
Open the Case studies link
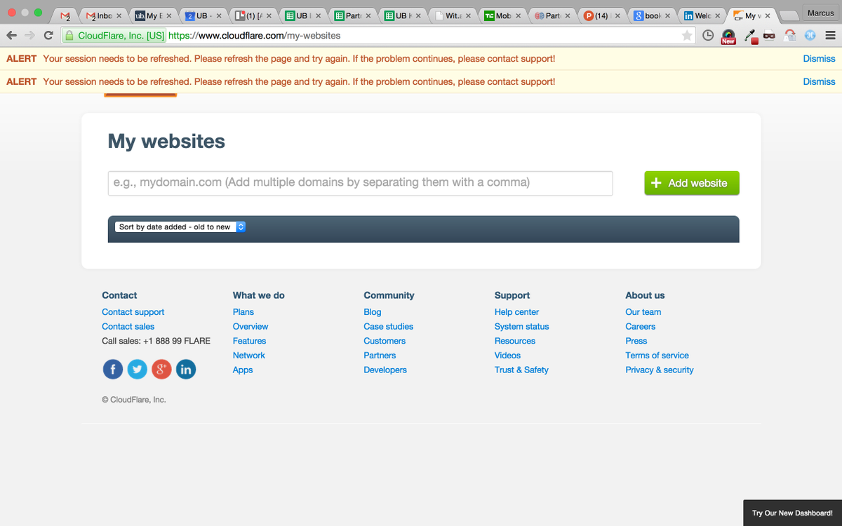(x=389, y=327)
